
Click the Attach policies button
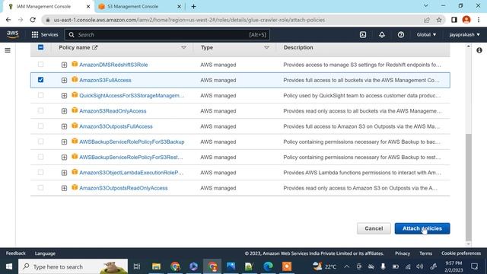(422, 228)
